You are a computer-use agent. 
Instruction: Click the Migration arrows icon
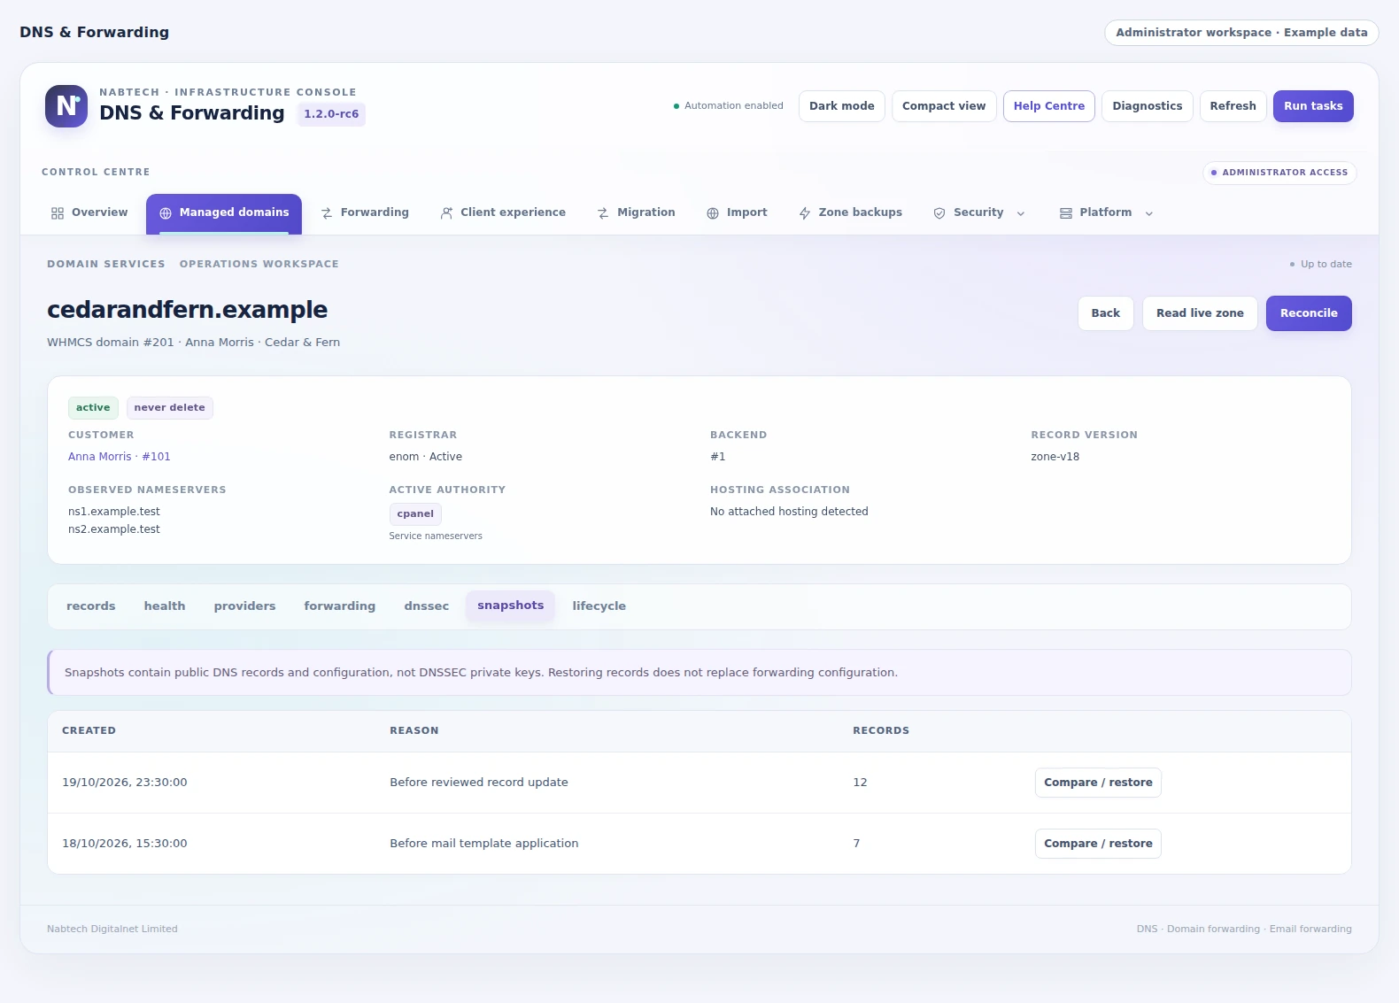coord(603,213)
